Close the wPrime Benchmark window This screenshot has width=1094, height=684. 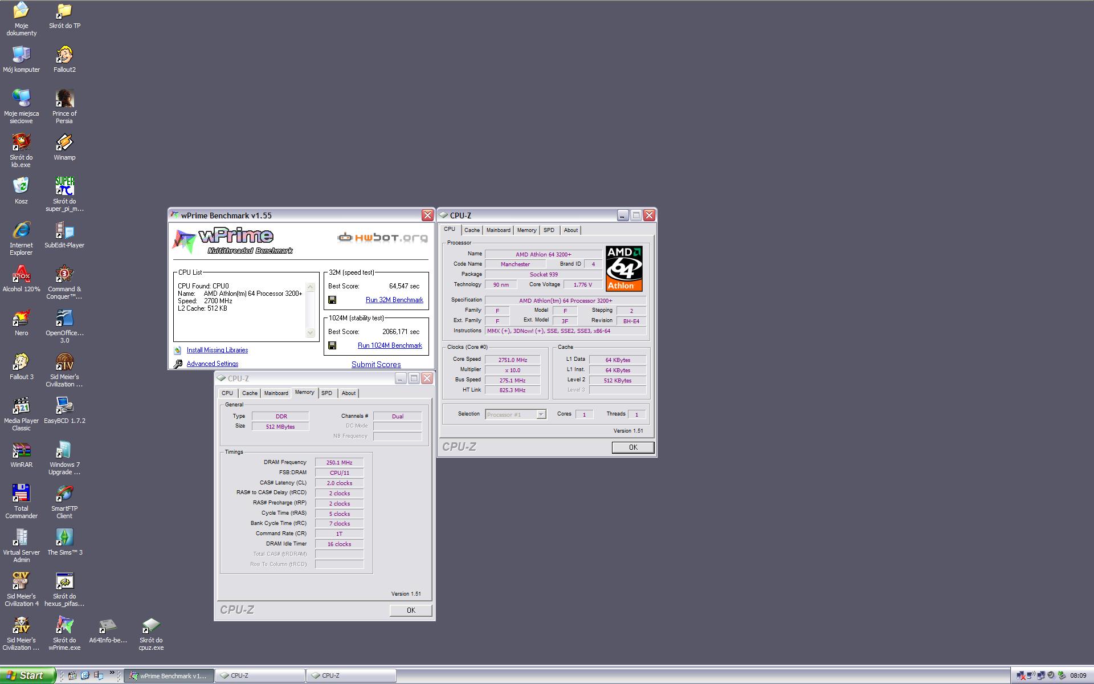[427, 215]
